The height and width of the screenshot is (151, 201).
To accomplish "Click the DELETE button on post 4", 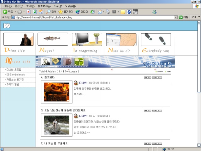I will click(x=157, y=78).
